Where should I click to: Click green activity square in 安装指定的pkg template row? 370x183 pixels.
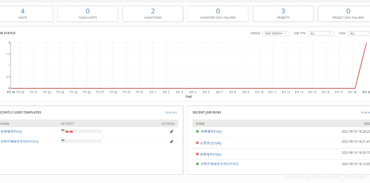[63, 131]
